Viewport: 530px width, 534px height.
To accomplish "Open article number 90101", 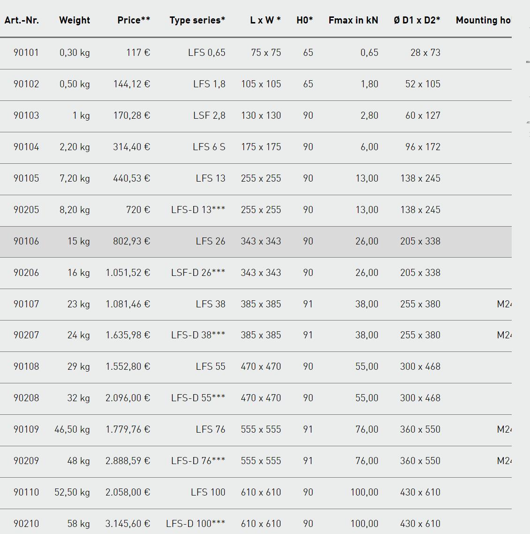I will (x=26, y=53).
